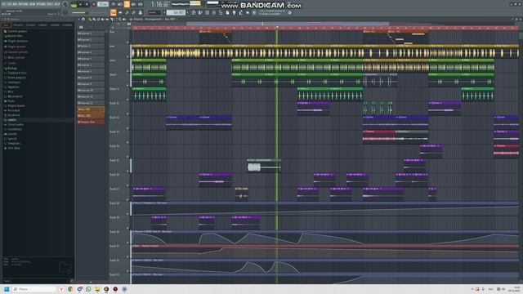
Task: Mute the Drums 2 track using its dot
Action: click(x=127, y=100)
